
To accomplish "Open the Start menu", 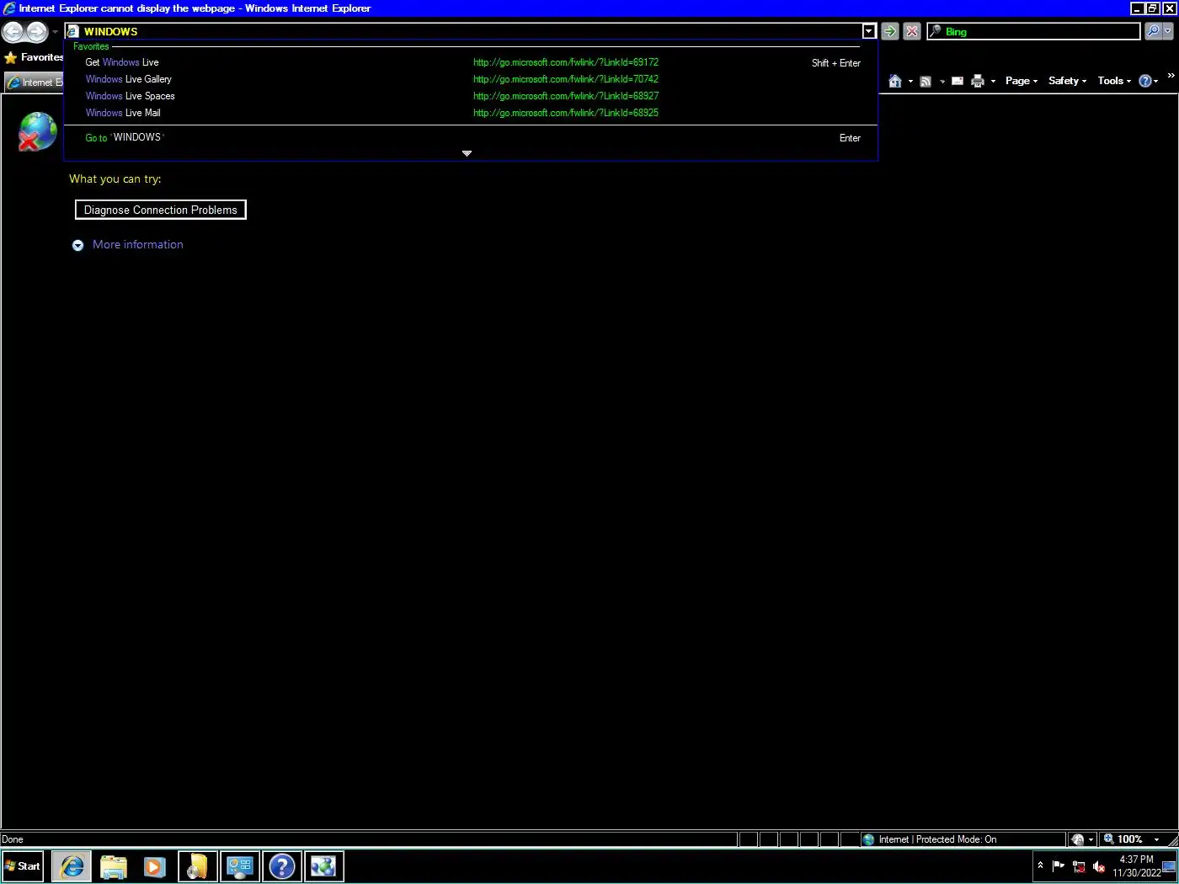I will pos(22,866).
